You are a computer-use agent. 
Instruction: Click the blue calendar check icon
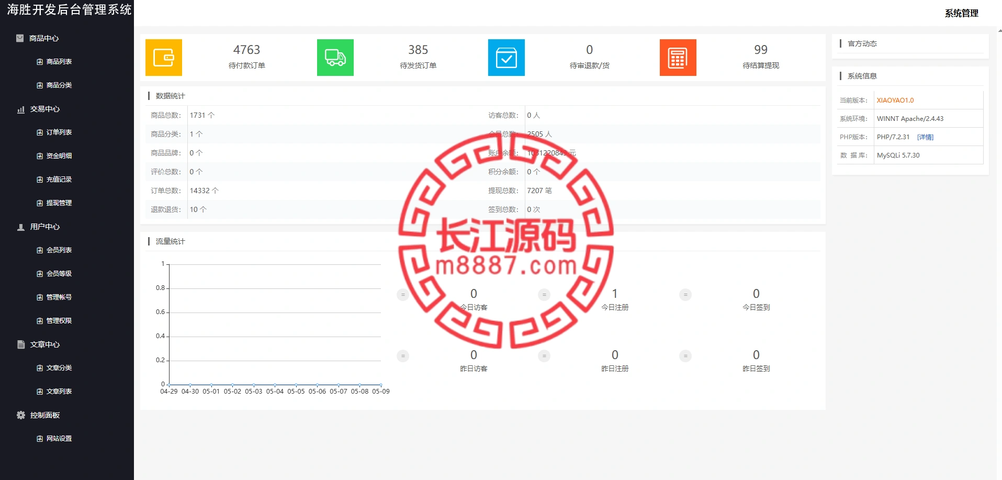click(x=506, y=58)
